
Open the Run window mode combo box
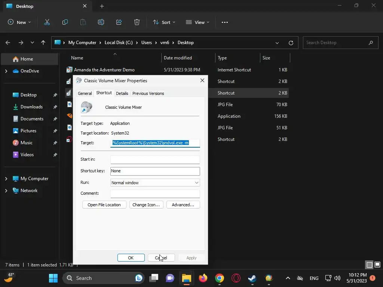pyautogui.click(x=155, y=182)
